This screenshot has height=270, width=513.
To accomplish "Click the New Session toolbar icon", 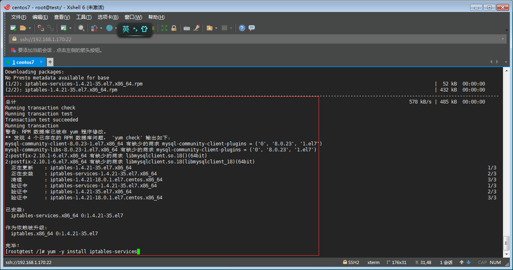I will 13,28.
